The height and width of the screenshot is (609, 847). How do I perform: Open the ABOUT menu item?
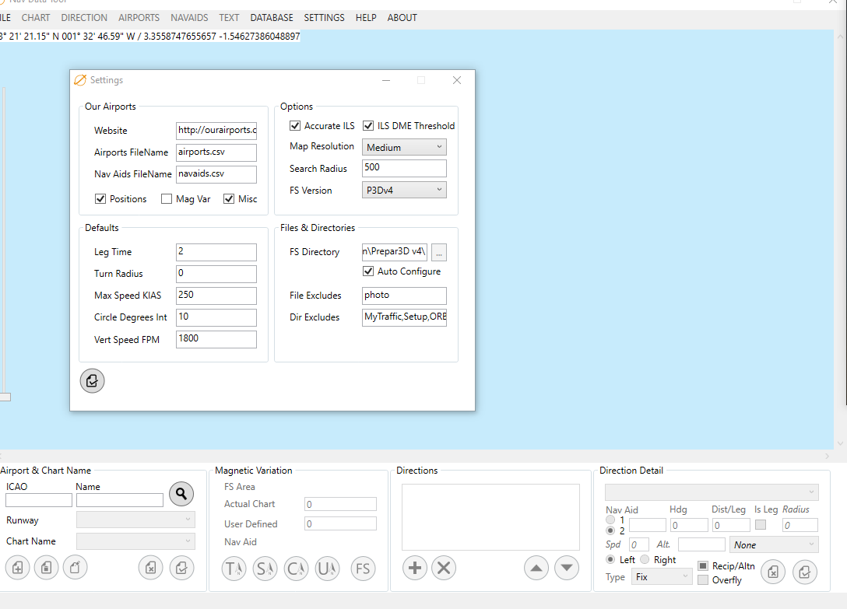[402, 17]
